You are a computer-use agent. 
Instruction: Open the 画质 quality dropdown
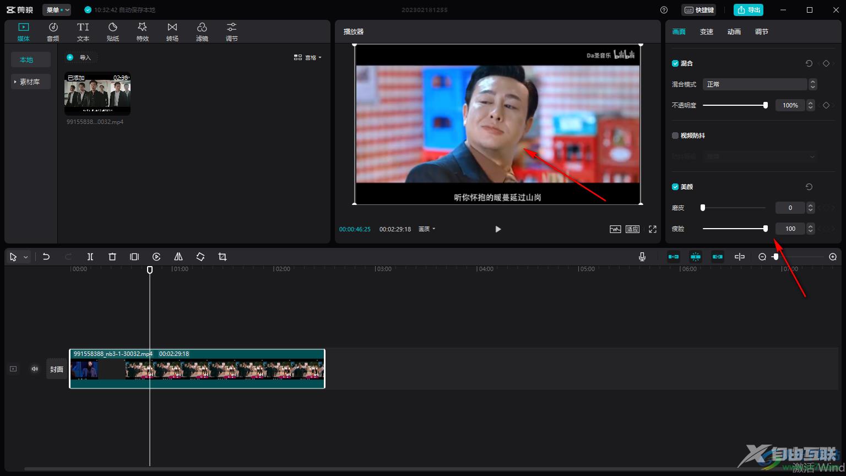tap(427, 229)
